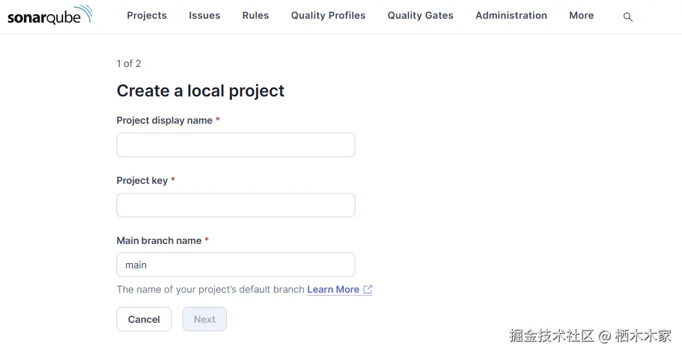Click the Next button
The image size is (682, 354).
(205, 319)
